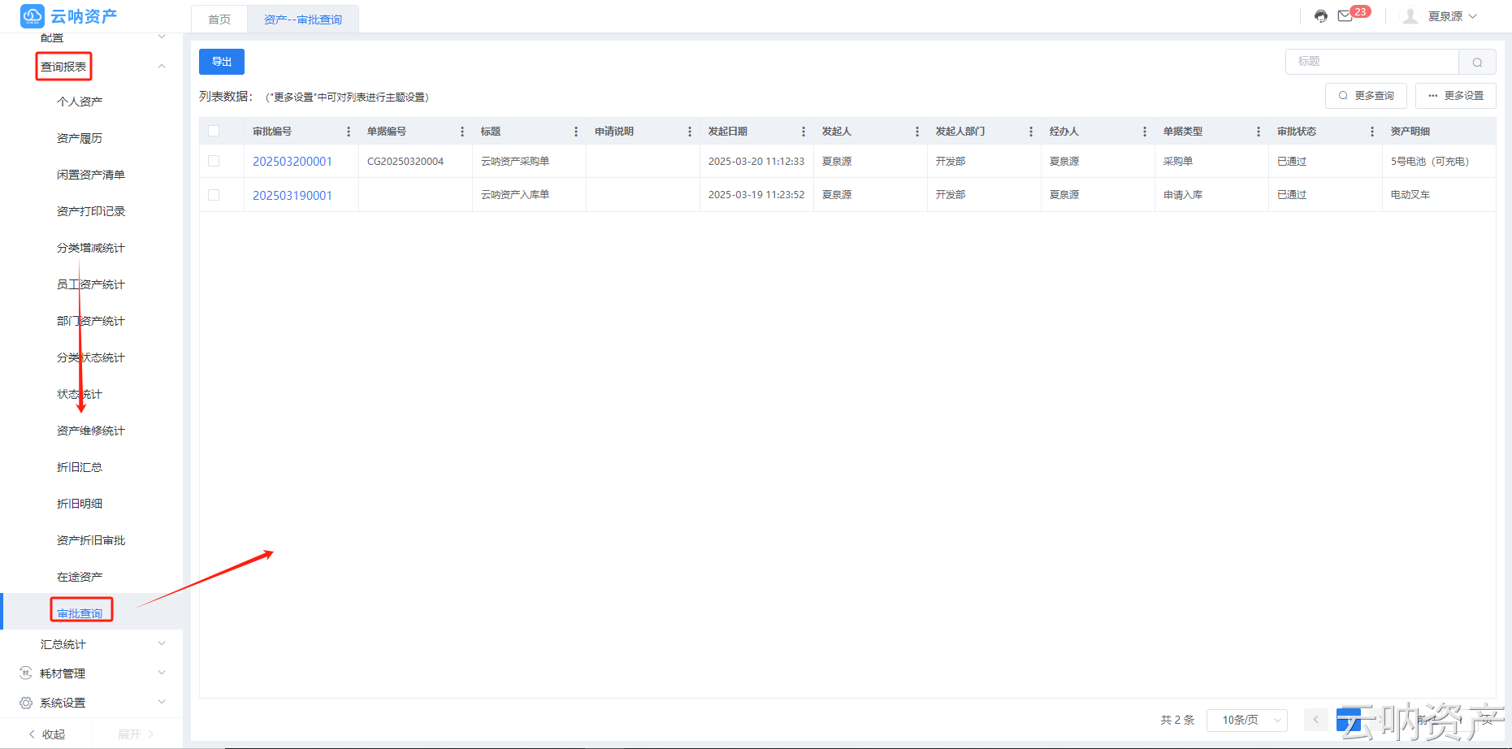Focus the 标题 search input field
Image resolution: width=1512 pixels, height=749 pixels.
[1372, 62]
